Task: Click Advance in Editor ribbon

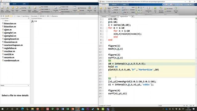Action: click(x=168, y=11)
